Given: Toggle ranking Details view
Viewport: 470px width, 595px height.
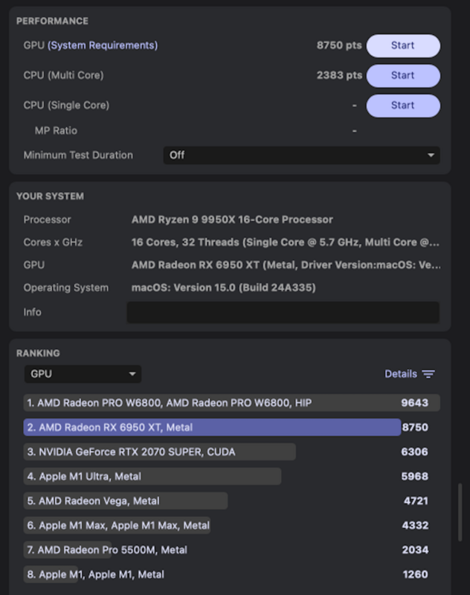Looking at the screenshot, I should [400, 374].
